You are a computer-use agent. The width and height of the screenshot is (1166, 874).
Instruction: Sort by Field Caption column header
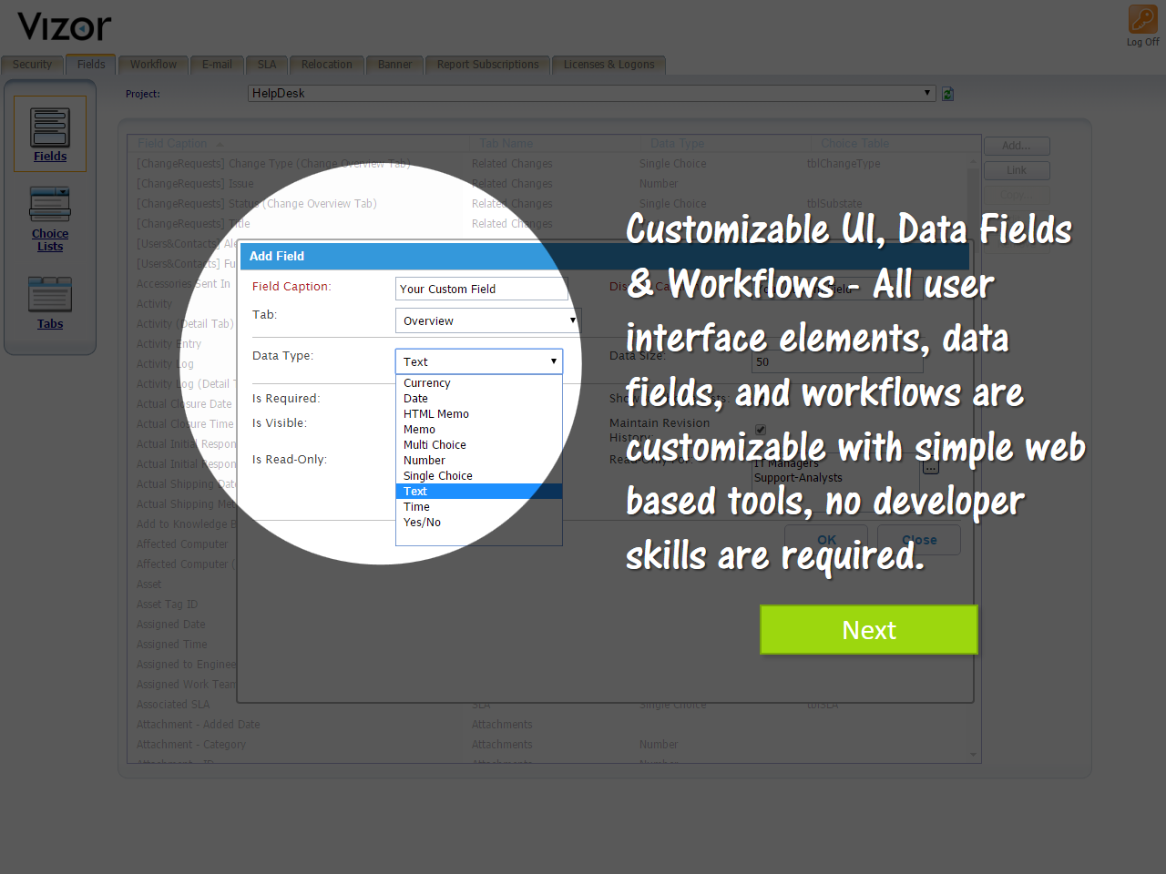(173, 144)
